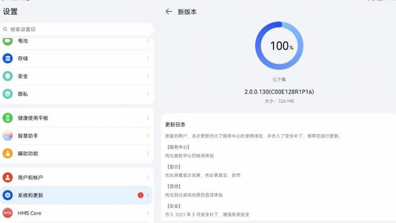Click the 【安全】 changelog heading
This screenshot has height=223, width=396.
[x=174, y=206]
